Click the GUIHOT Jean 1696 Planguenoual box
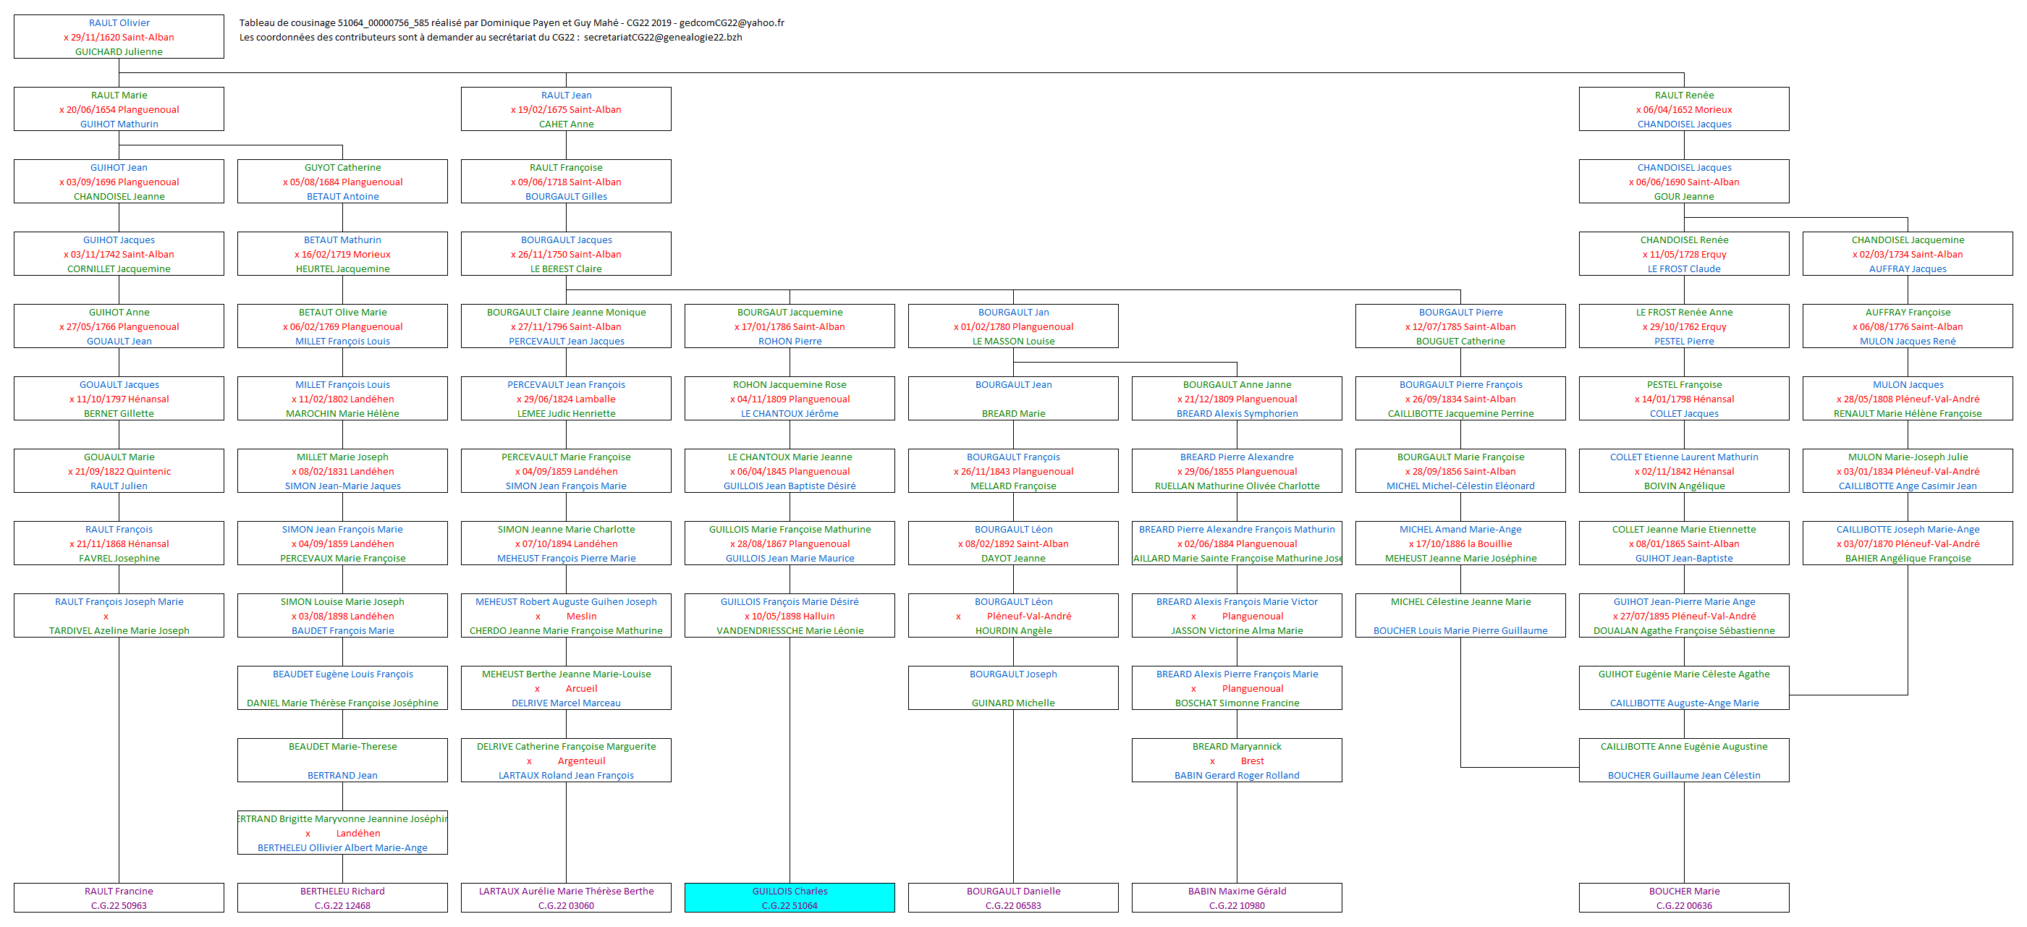 click(118, 181)
